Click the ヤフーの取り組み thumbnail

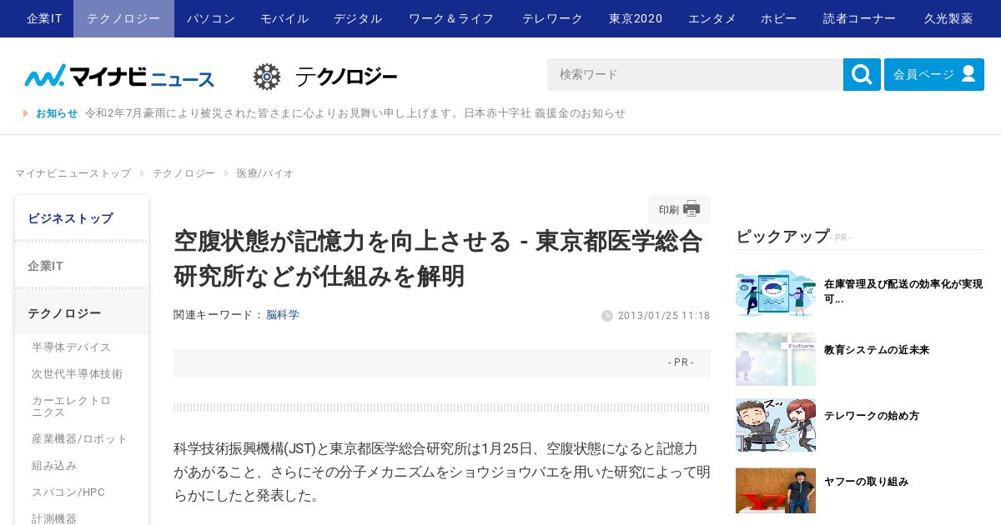tap(776, 491)
